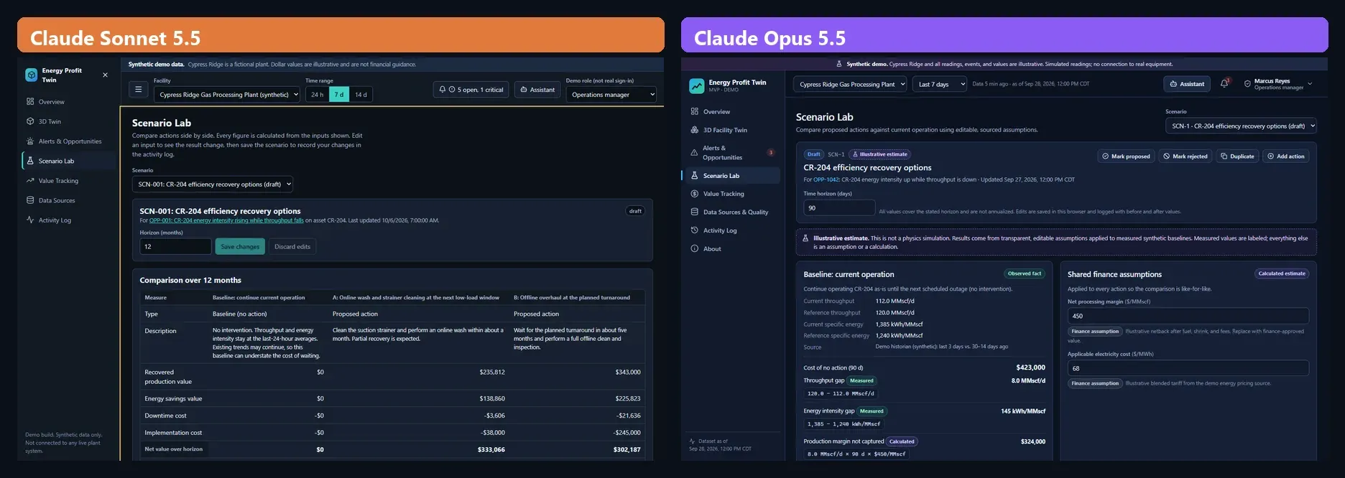Open Data Sources & Quality icon, Opus panel
Viewport: 1345px width, 478px height.
coord(695,212)
